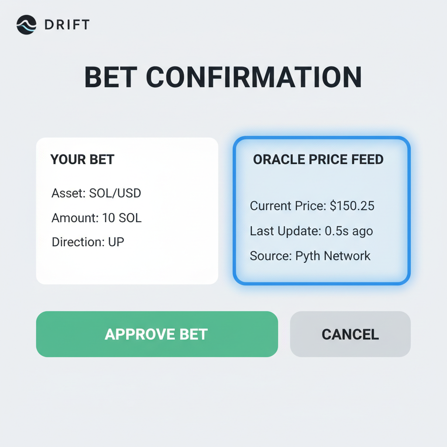Click the Current Price value $150.25

coord(312,206)
